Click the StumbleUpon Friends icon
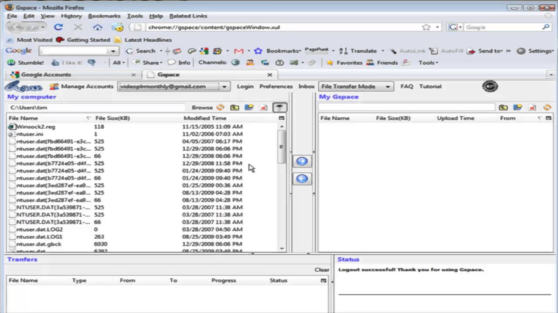 [x=371, y=63]
